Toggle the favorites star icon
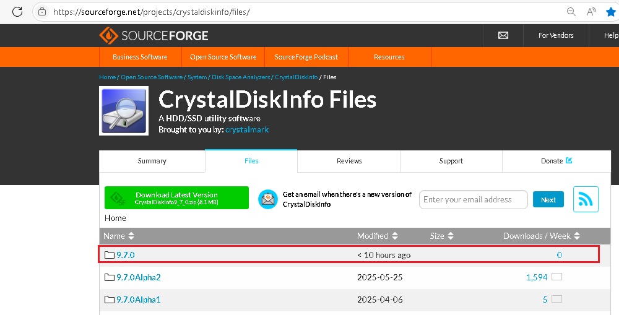The height and width of the screenshot is (315, 619). pos(611,12)
